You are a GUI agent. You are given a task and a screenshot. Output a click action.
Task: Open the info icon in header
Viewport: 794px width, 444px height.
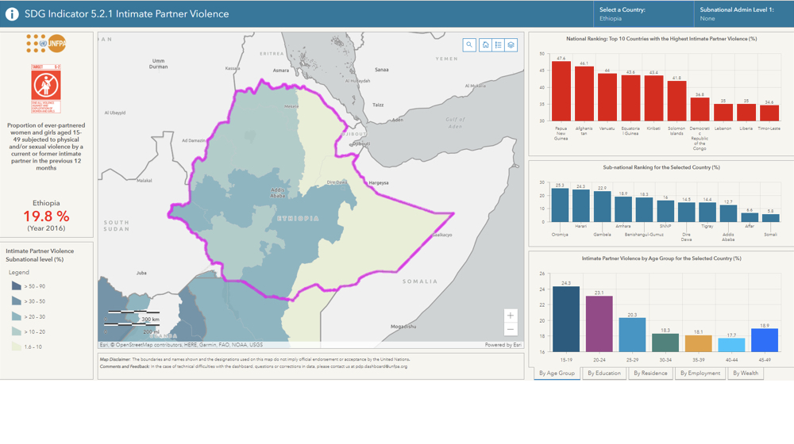[12, 13]
